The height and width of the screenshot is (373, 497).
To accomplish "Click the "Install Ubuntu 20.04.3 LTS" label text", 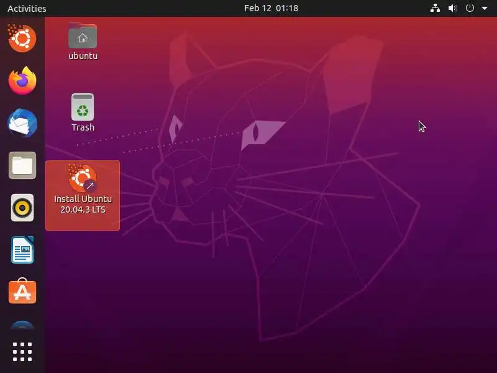I will (x=83, y=205).
